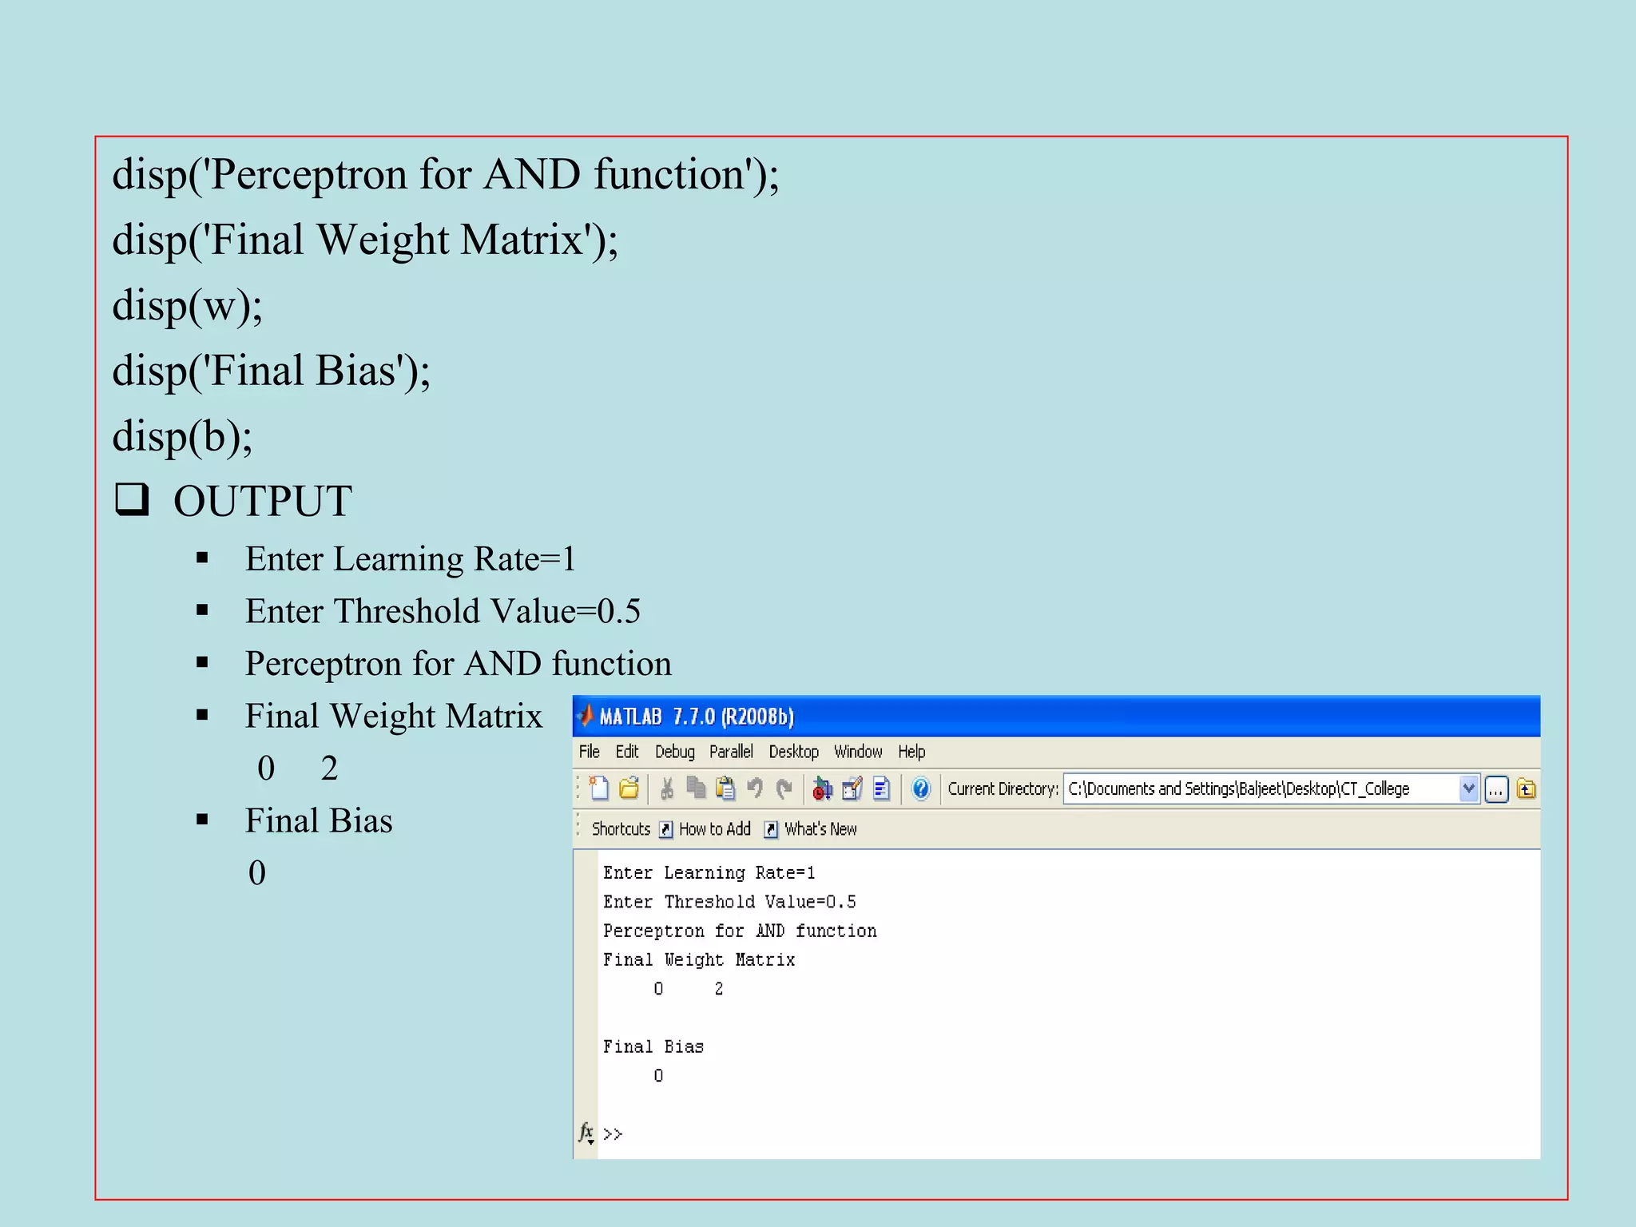Image resolution: width=1636 pixels, height=1227 pixels.
Task: Click the slide line disp('Final Bias');
Action: (272, 371)
